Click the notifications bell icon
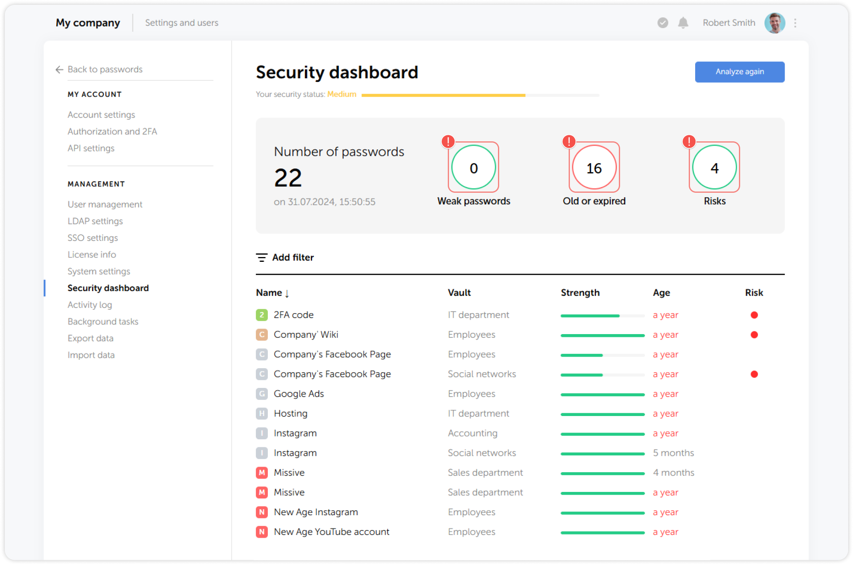The image size is (853, 565). tap(683, 23)
